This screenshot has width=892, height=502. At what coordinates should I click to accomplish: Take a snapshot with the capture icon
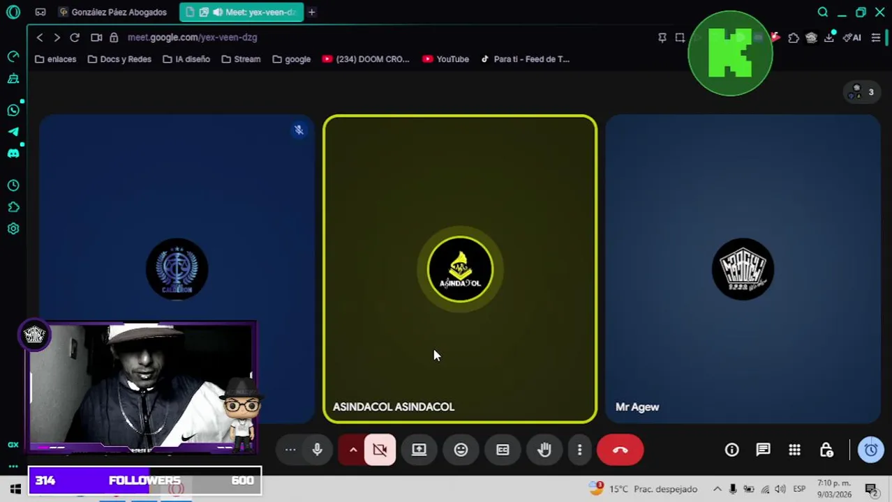pos(680,38)
